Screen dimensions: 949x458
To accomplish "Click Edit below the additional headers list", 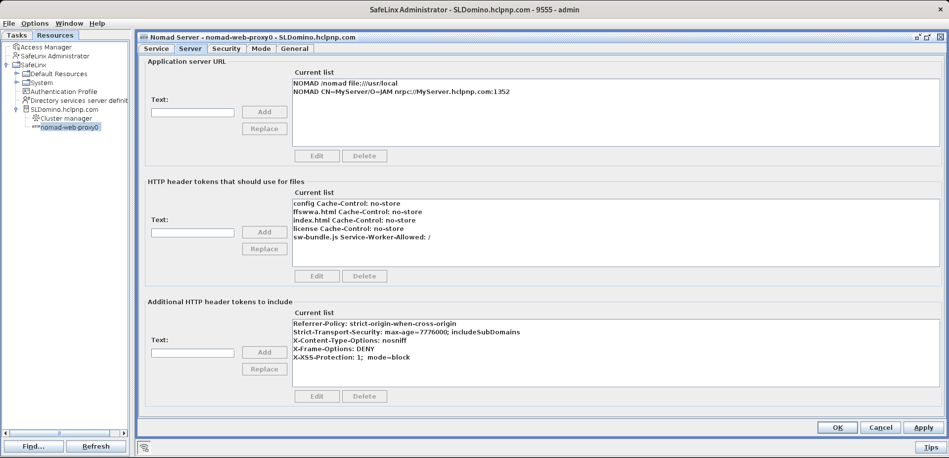I will (x=317, y=396).
